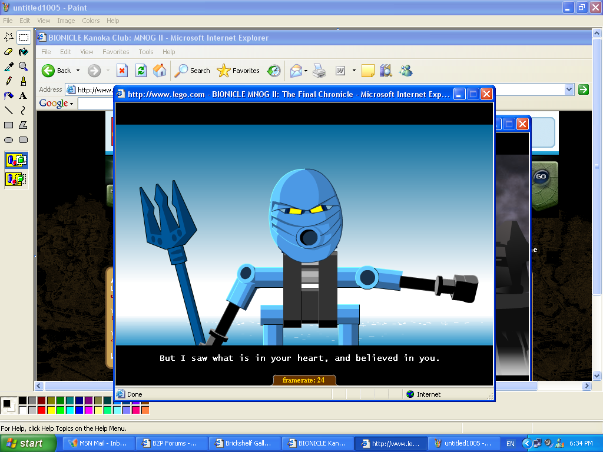Pick the bright red color swatch

pyautogui.click(x=42, y=410)
